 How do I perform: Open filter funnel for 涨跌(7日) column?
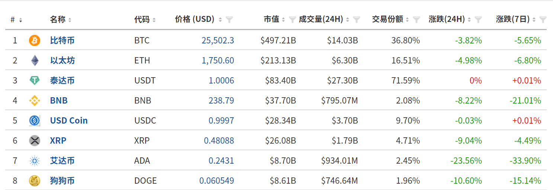point(543,20)
